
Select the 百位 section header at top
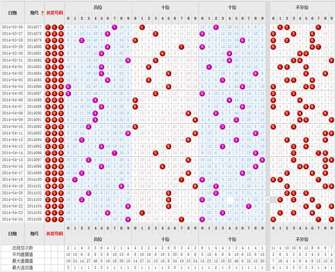pos(98,7)
